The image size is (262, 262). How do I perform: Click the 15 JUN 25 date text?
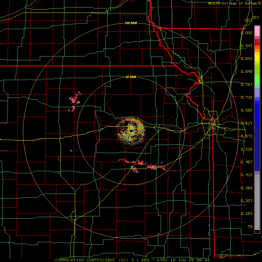(x=182, y=260)
